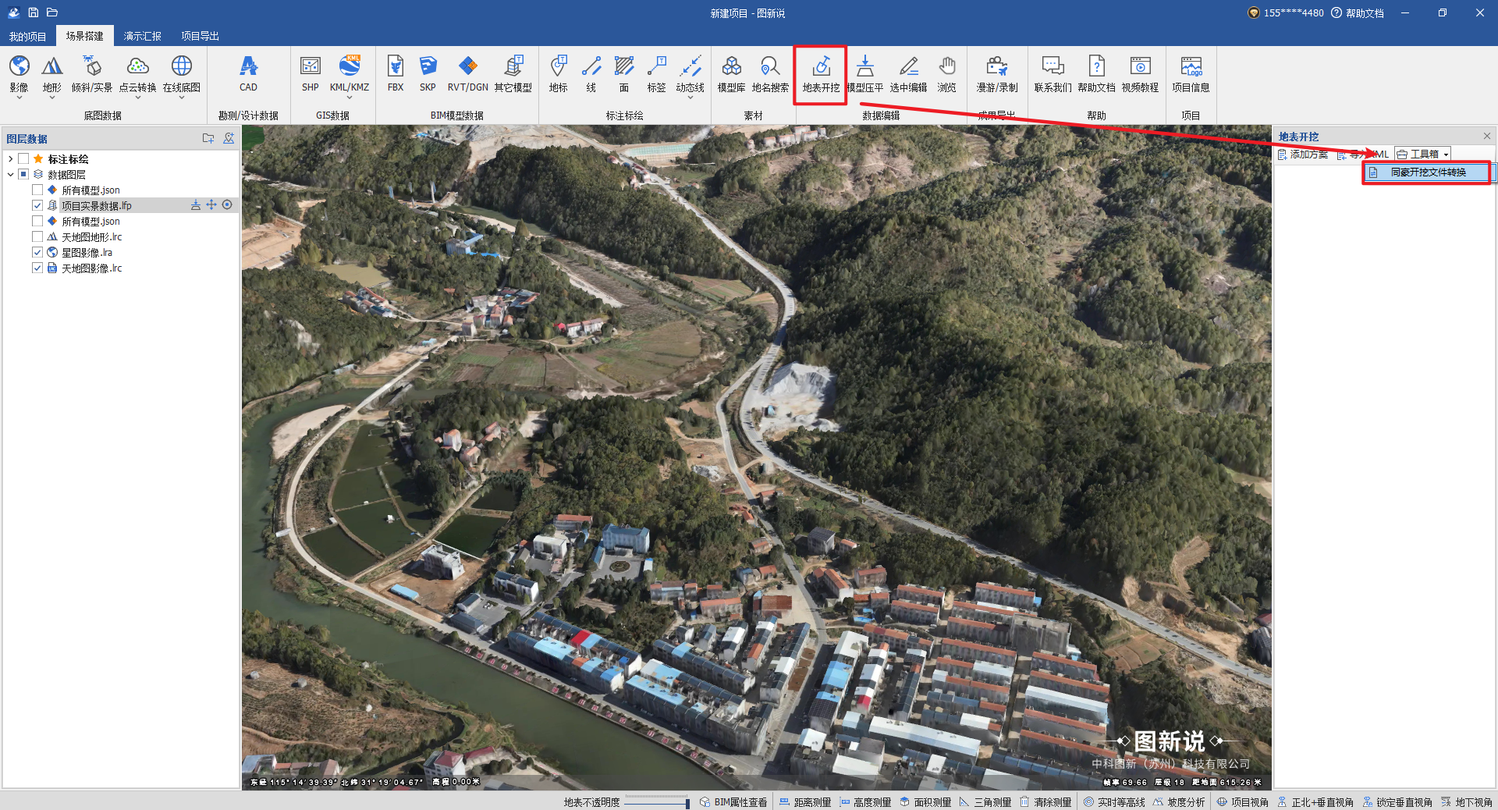Screen dimensions: 1498x810
Task: Switch to the 演示汇报 tab
Action: pos(142,36)
